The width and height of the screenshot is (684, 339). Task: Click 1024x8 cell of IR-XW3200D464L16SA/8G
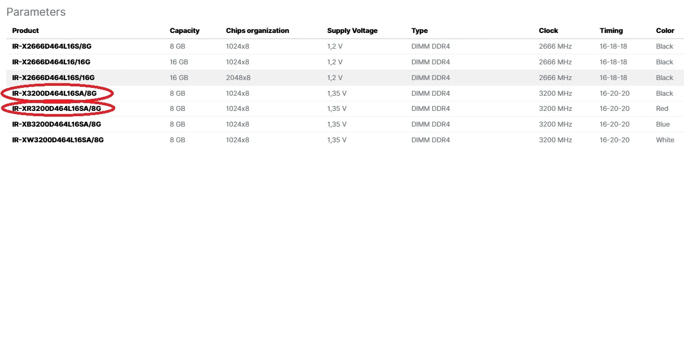point(237,140)
